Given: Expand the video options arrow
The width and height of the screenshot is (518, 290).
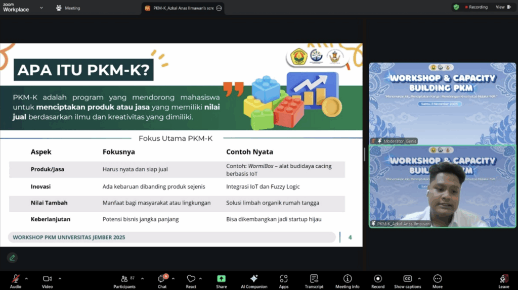Looking at the screenshot, I should pos(60,278).
